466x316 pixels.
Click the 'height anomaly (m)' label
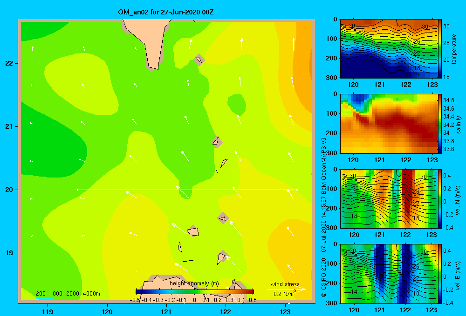point(194,283)
